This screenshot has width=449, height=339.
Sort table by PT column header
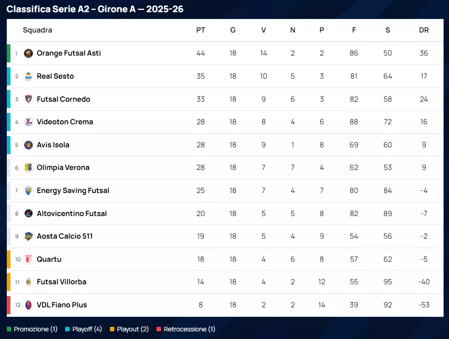(201, 30)
